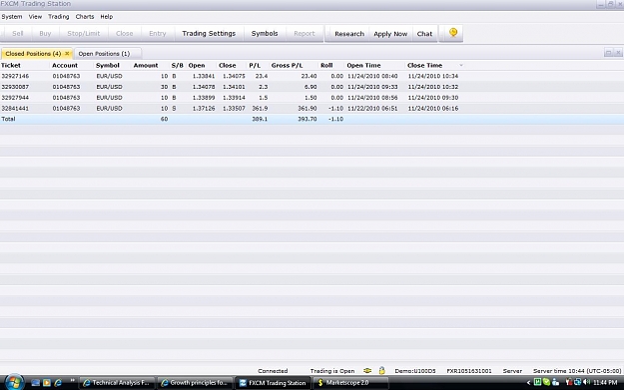Open the Trading menu
This screenshot has width=624, height=390.
pos(59,17)
